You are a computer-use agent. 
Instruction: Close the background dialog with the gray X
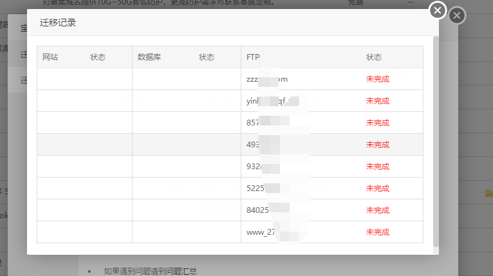click(x=457, y=15)
